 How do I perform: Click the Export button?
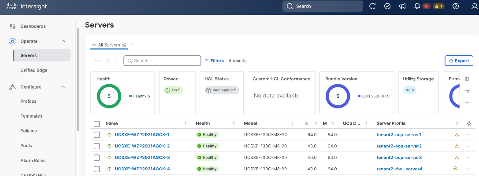[x=459, y=61]
